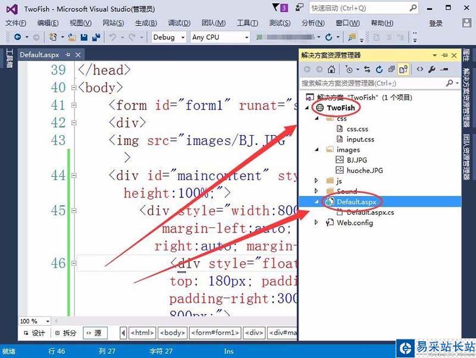Click the View Code icon in Solution Explorer
476x358 pixels.
420,70
